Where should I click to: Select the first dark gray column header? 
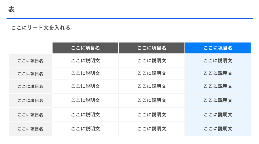point(85,48)
